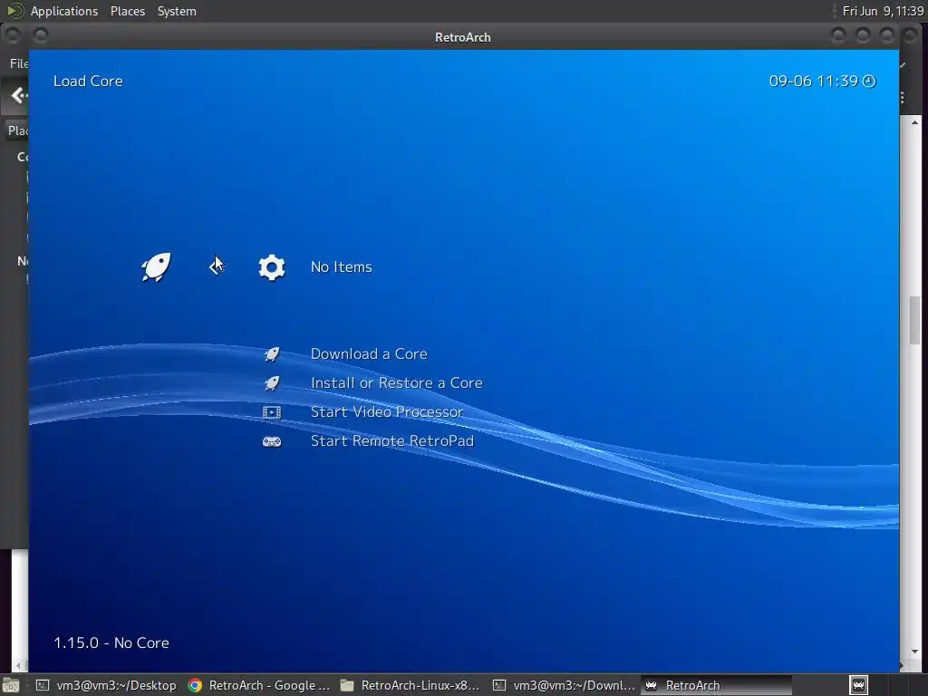928x696 pixels.
Task: Click the scrollbar up arrow of the background window
Action: tap(915, 122)
